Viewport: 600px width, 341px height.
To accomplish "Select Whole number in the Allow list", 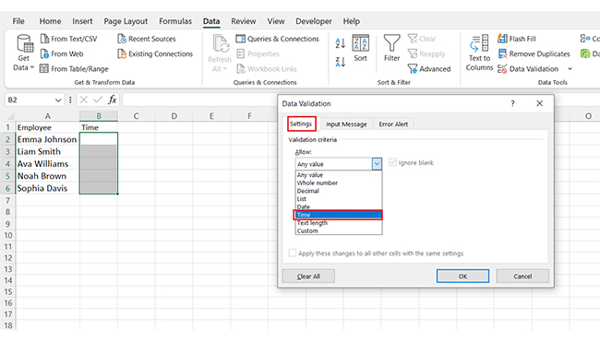I will coord(339,182).
